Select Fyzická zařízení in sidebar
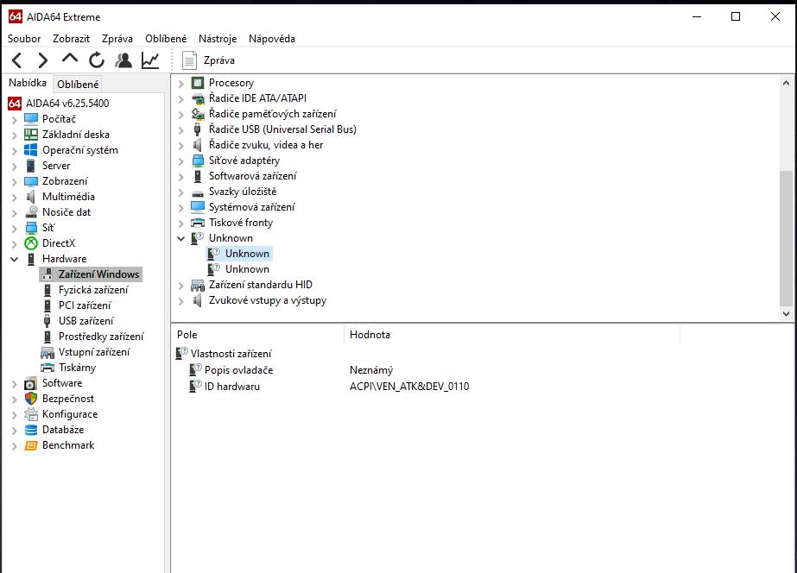This screenshot has width=797, height=573. [93, 290]
